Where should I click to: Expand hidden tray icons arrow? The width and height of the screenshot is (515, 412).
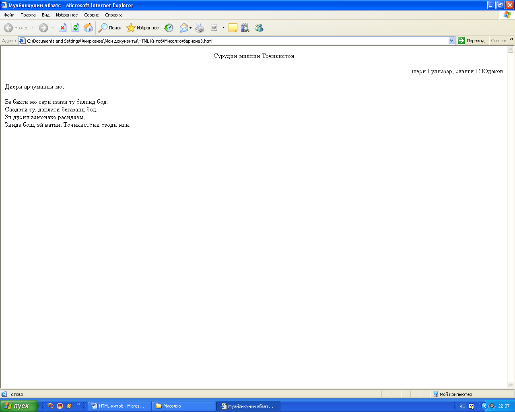pyautogui.click(x=484, y=406)
